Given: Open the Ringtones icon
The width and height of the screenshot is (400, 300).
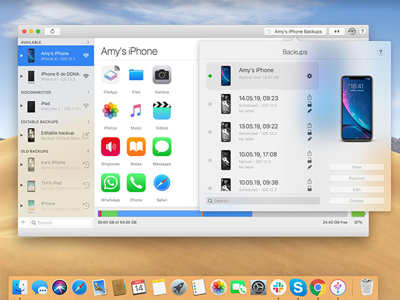Looking at the screenshot, I should [110, 147].
